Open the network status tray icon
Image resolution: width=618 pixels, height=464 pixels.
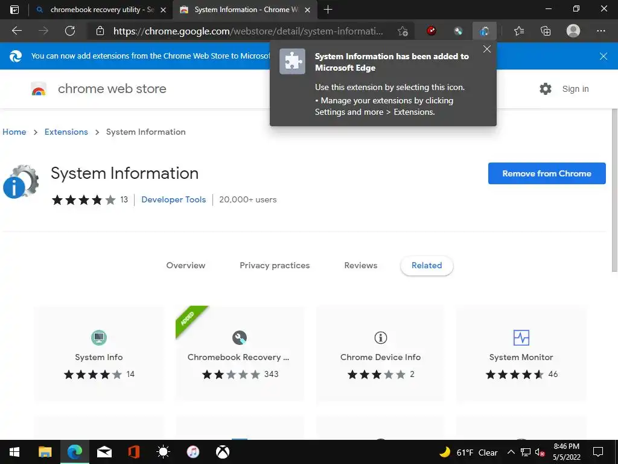tap(526, 452)
